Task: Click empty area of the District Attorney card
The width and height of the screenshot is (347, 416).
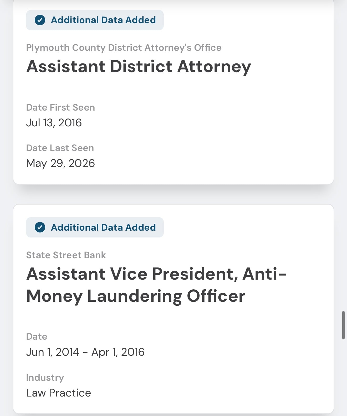Action: point(223,132)
